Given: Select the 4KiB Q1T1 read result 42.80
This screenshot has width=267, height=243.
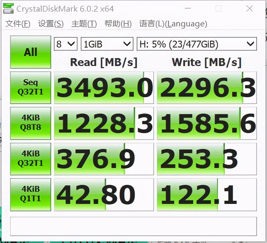Looking at the screenshot, I should point(104,195).
